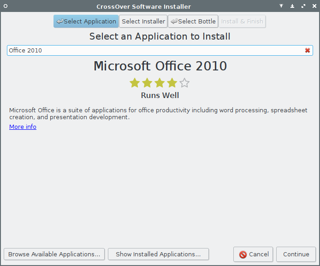Minimize the CrossOver Software Installer window
This screenshot has width=320, height=266.
click(x=292, y=6)
